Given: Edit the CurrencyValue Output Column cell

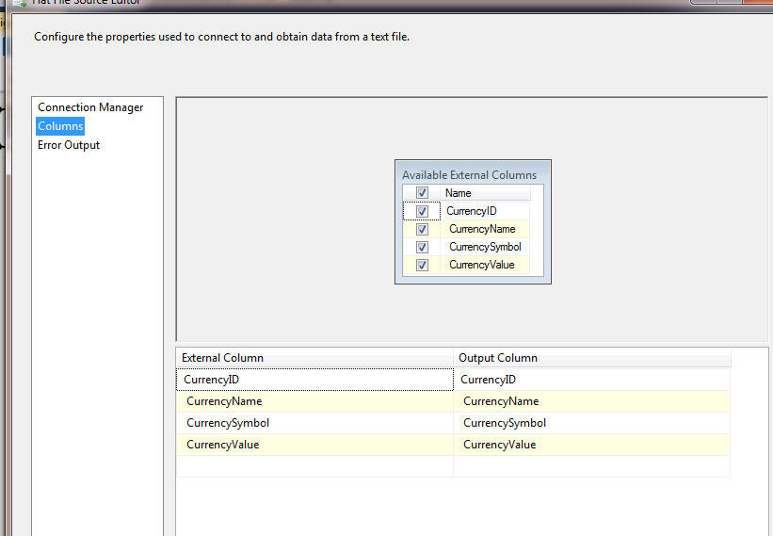Looking at the screenshot, I should coord(591,445).
